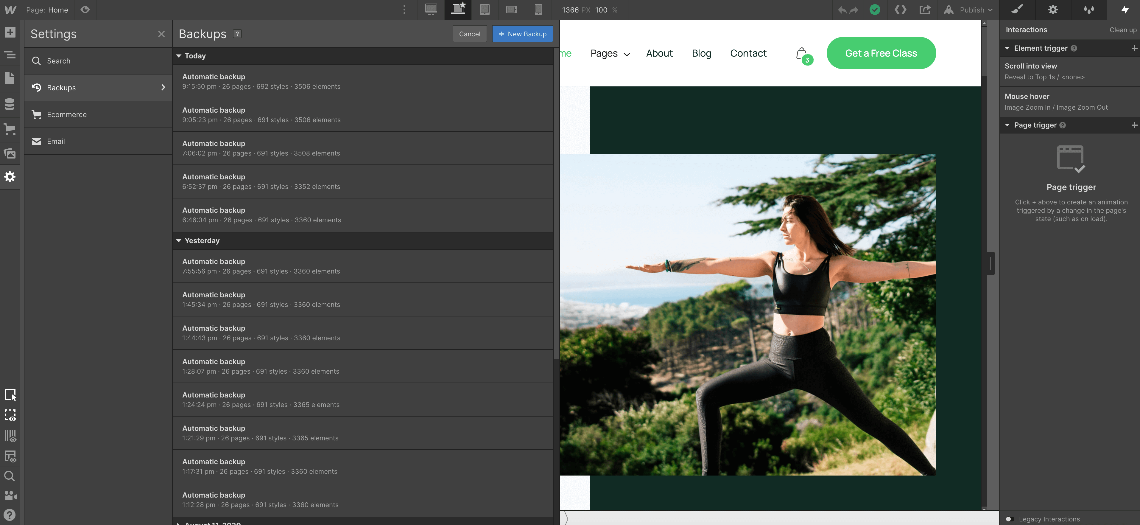Open the Navigator panel icon

[x=10, y=55]
